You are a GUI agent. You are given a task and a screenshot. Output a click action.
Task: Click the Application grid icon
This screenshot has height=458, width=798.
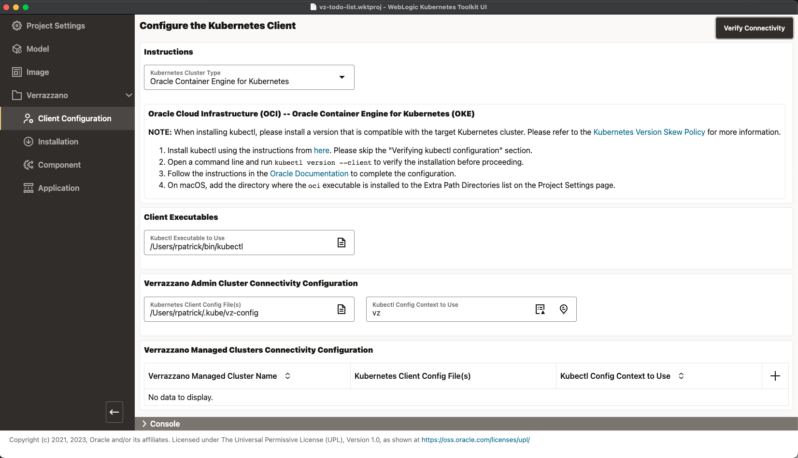(28, 188)
